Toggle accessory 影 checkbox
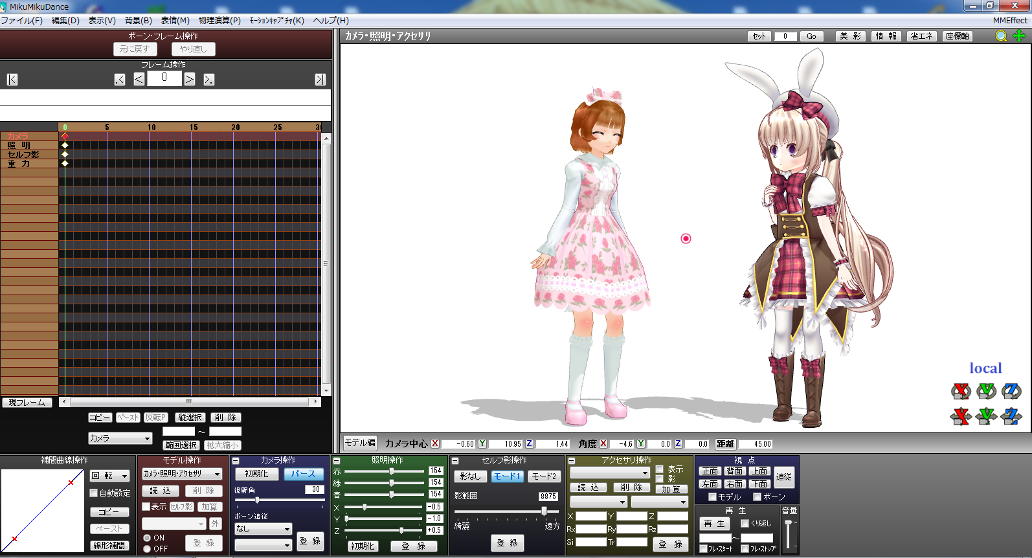1032x558 pixels. [x=660, y=478]
